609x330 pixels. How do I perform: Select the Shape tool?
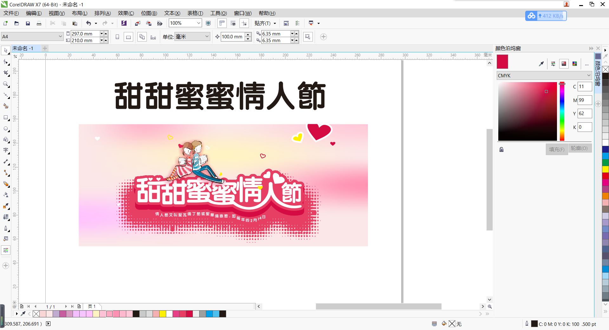(5, 62)
